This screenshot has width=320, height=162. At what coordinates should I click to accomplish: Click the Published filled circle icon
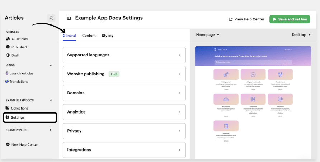click(8, 47)
